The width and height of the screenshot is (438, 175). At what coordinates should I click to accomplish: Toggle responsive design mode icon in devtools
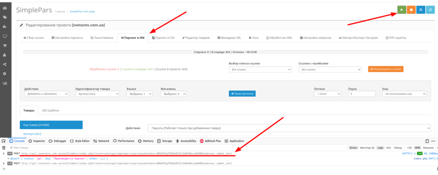(x=427, y=141)
